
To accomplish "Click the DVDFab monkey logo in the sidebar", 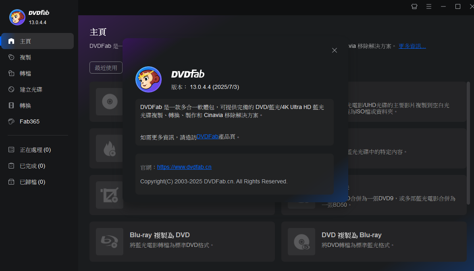I will click(x=17, y=17).
